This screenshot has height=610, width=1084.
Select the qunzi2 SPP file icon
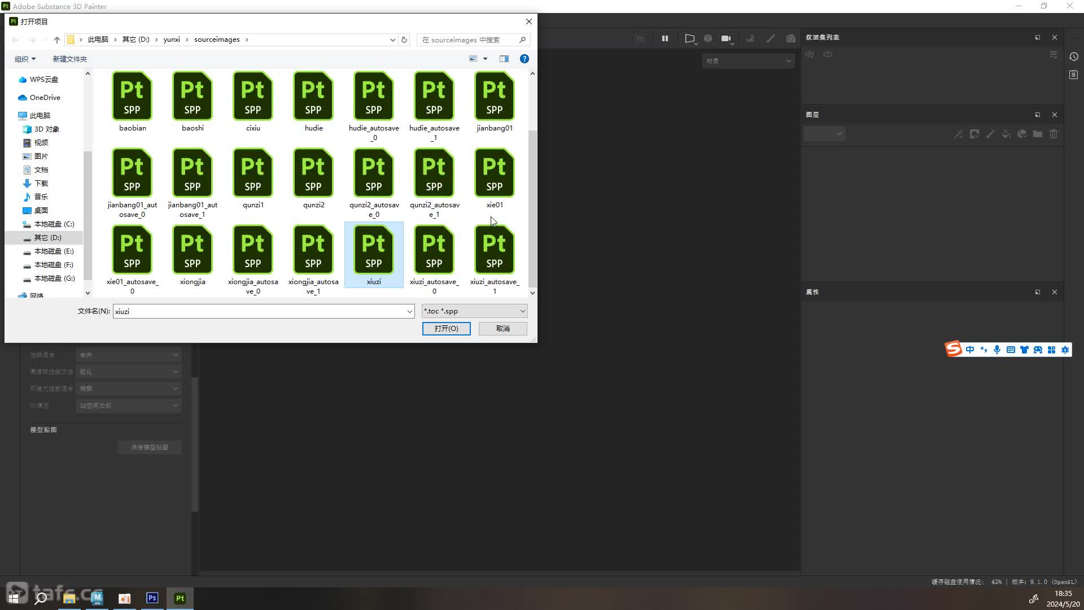tap(313, 173)
